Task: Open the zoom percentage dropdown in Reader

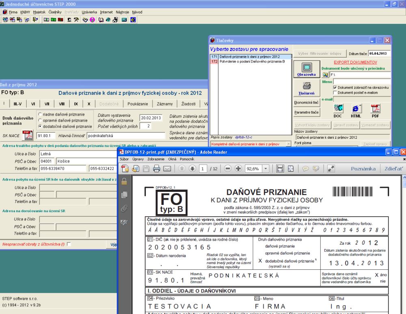Action: tap(266, 169)
